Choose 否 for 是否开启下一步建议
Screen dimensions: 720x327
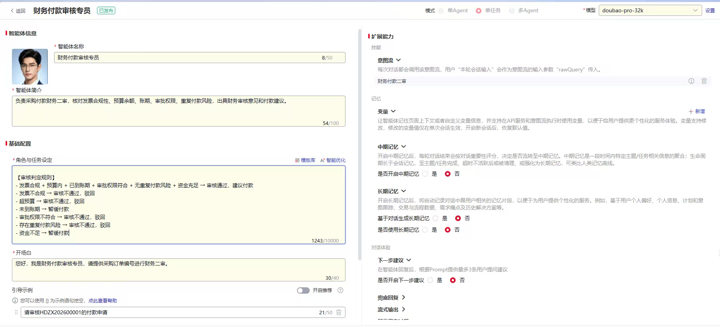click(453, 280)
